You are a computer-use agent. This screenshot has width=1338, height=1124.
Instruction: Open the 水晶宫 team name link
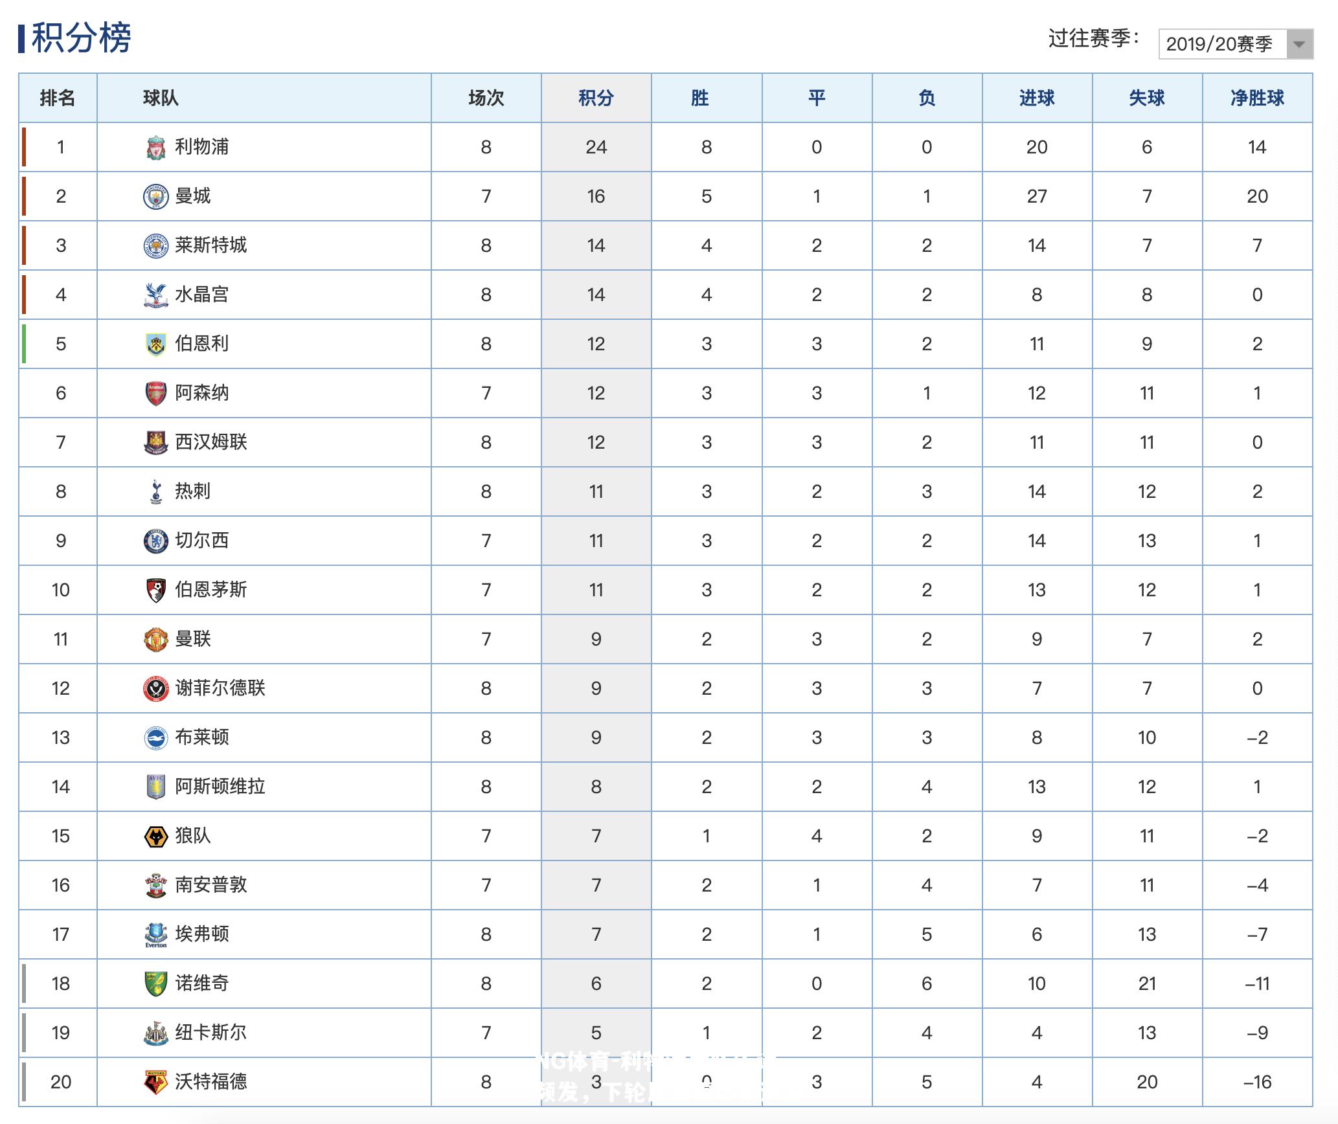coord(202,295)
